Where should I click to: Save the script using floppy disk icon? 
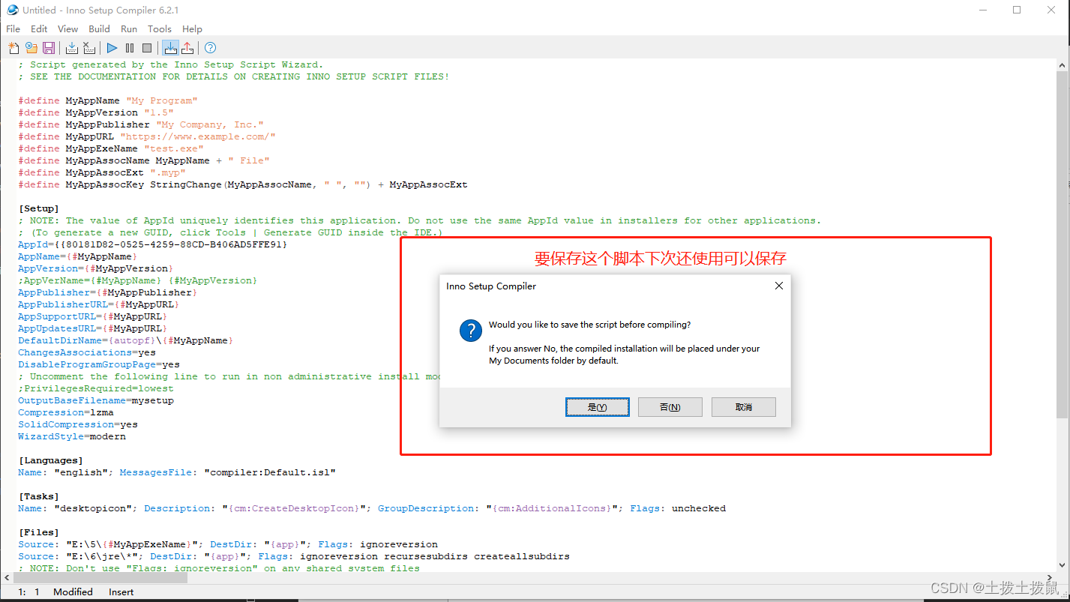[49, 48]
